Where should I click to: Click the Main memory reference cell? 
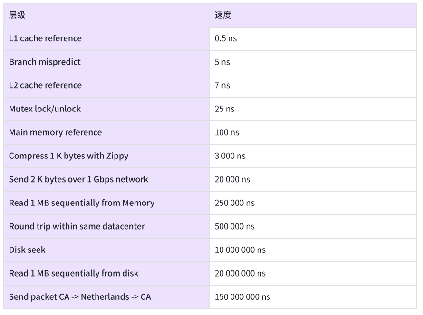[107, 132]
